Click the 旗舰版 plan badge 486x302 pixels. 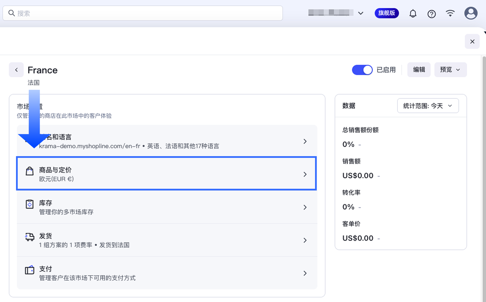point(387,13)
